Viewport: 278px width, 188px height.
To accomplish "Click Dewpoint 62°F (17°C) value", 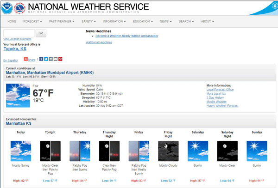I will tap(104, 98).
